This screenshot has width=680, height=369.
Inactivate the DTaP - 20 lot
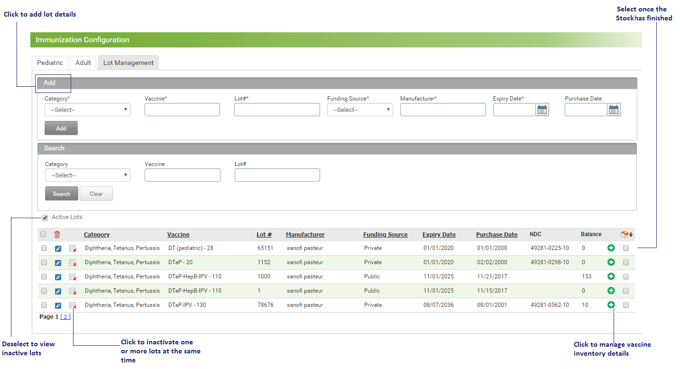(x=73, y=262)
